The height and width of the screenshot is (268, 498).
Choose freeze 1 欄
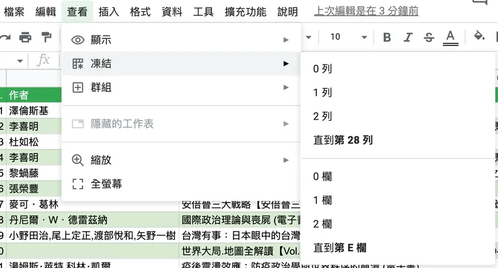[x=398, y=200]
